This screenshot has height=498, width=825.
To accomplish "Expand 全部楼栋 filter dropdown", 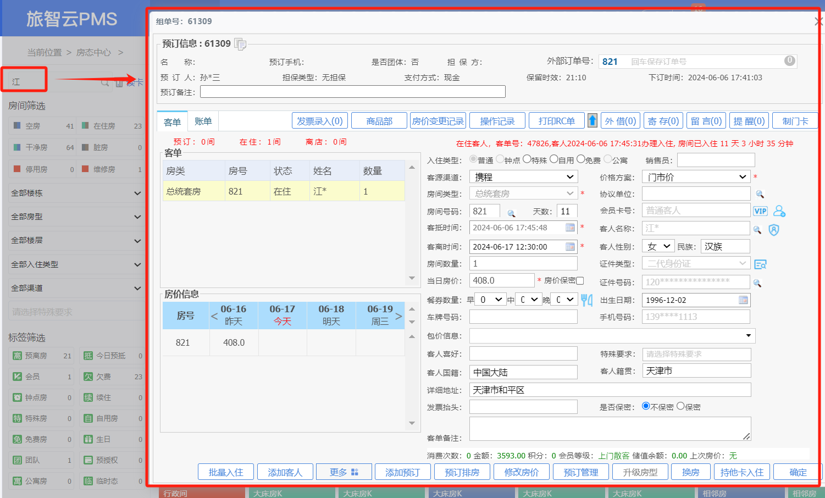I will coord(76,193).
